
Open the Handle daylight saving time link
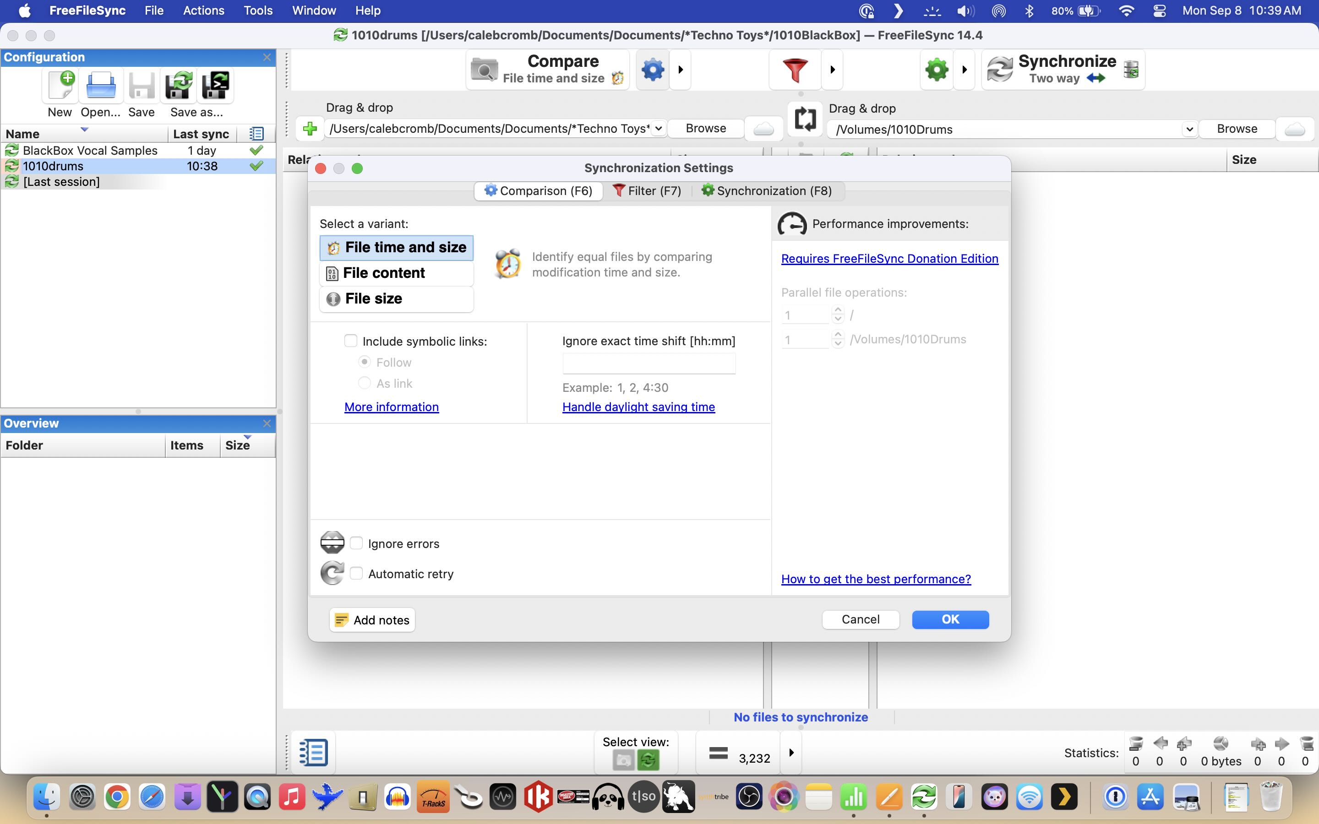click(638, 407)
